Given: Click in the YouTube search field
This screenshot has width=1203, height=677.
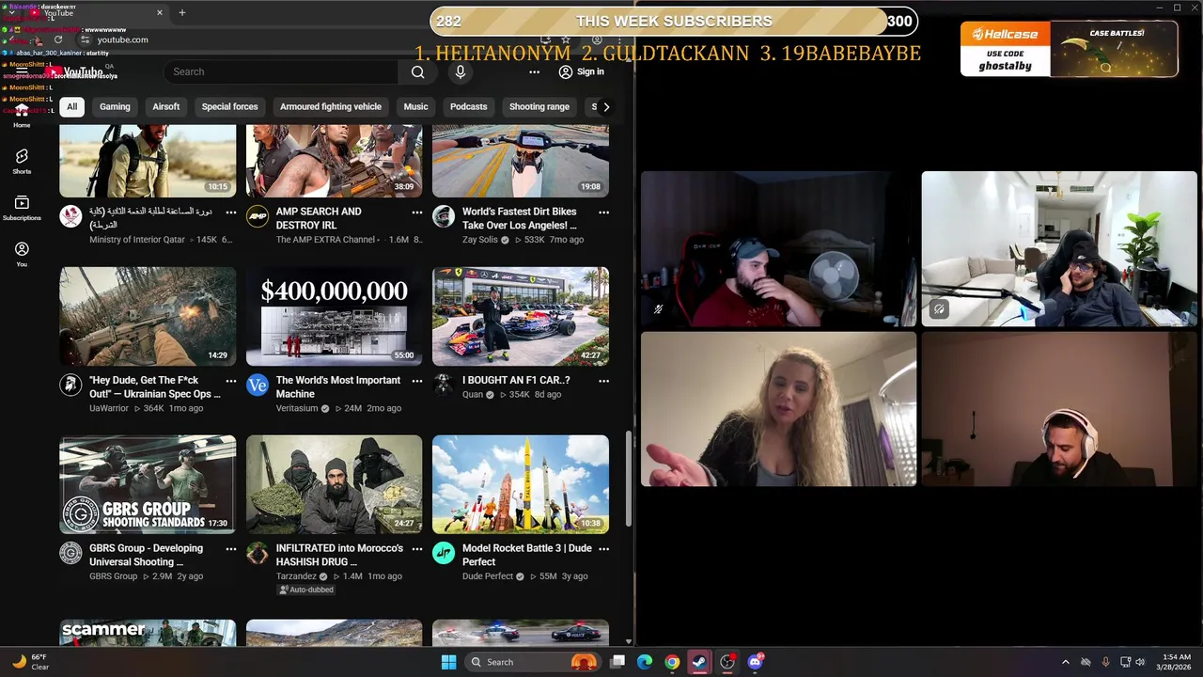Looking at the screenshot, I should (280, 72).
